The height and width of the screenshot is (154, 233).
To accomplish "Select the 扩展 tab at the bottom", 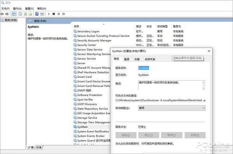I will (31, 147).
